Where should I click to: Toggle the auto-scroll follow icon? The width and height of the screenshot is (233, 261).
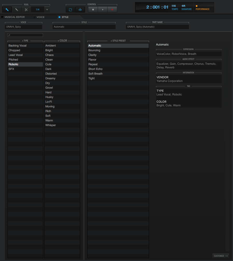click(x=80, y=10)
